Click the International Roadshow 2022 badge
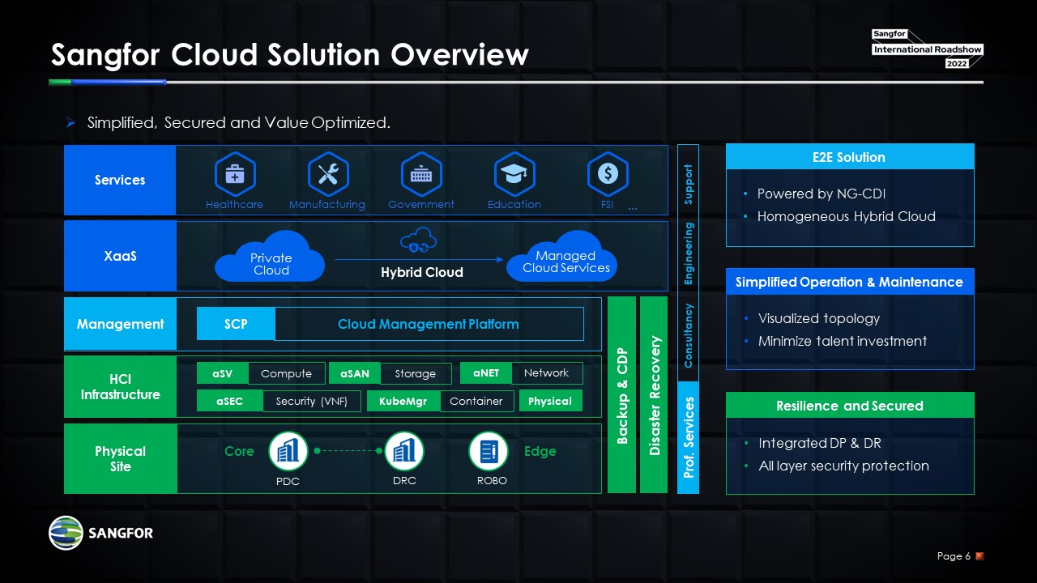 pos(928,49)
